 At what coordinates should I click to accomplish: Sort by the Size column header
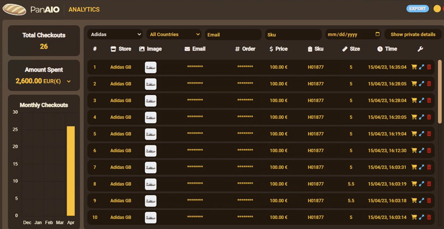[351, 49]
